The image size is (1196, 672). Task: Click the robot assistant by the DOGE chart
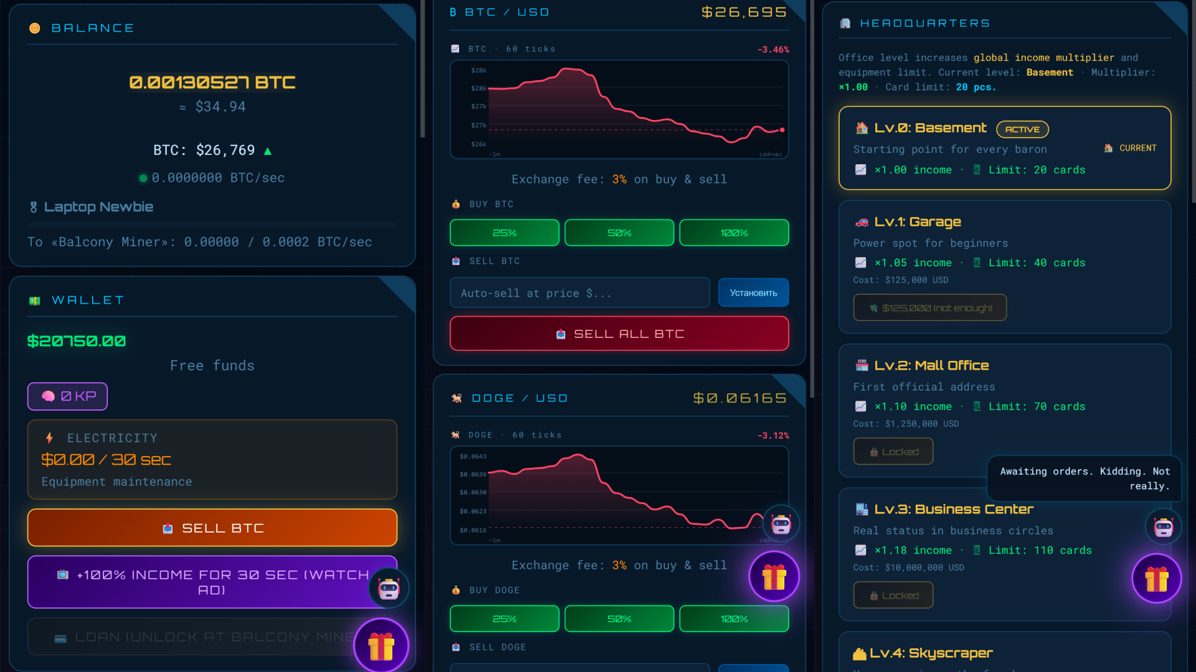pyautogui.click(x=781, y=524)
